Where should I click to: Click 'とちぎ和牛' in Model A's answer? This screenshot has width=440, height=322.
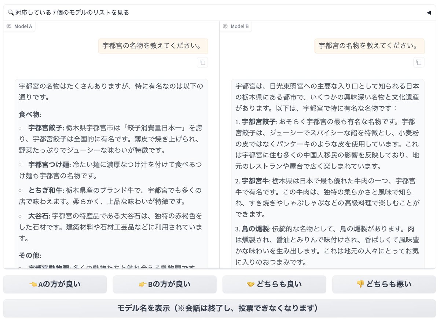tap(46, 190)
